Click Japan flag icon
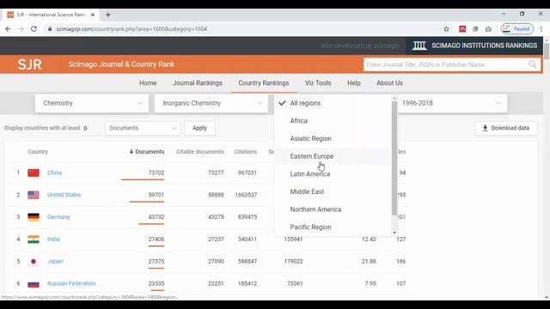Viewport: 550px width, 309px height. tap(34, 261)
